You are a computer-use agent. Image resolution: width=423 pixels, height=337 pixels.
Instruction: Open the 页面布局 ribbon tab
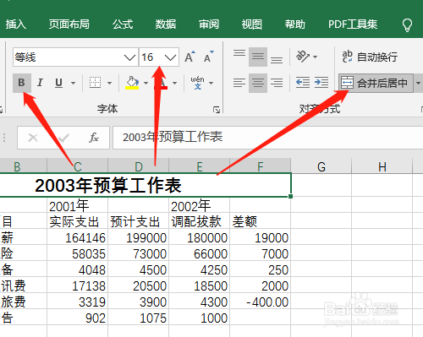tap(69, 24)
